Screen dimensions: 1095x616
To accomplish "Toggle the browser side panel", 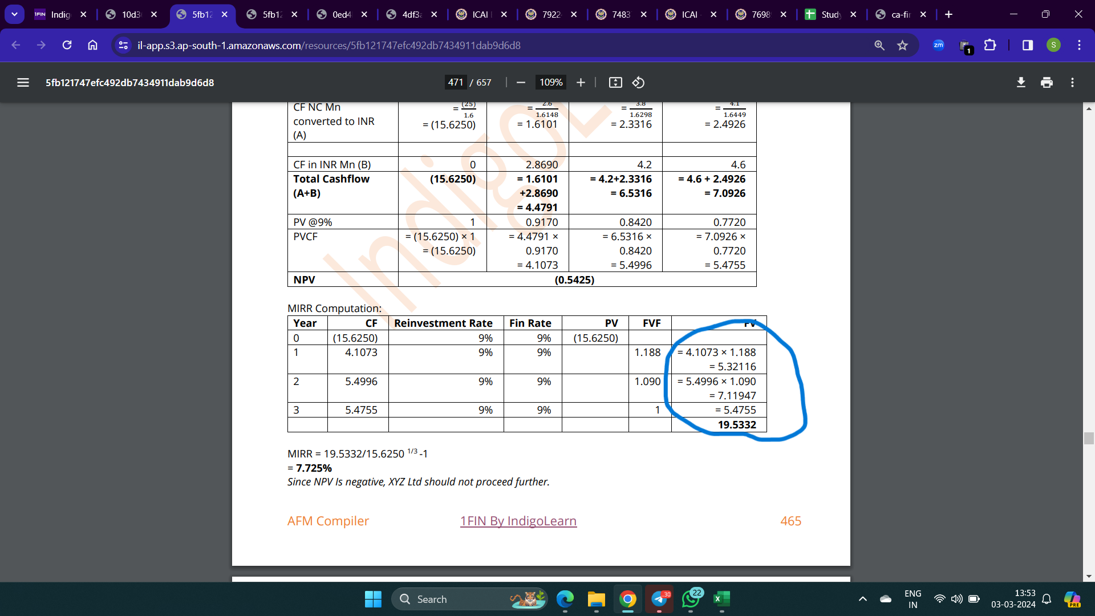I will 1027,45.
